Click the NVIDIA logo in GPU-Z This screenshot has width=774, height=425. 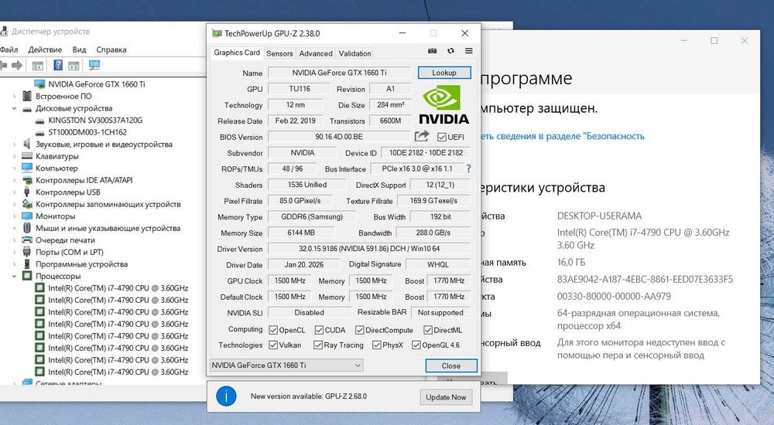click(x=444, y=104)
